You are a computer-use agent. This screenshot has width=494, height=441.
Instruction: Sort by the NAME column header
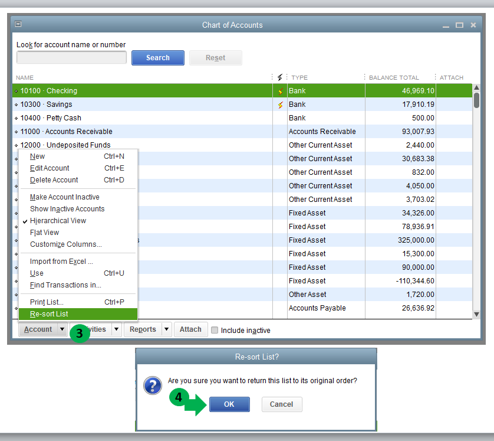[25, 77]
